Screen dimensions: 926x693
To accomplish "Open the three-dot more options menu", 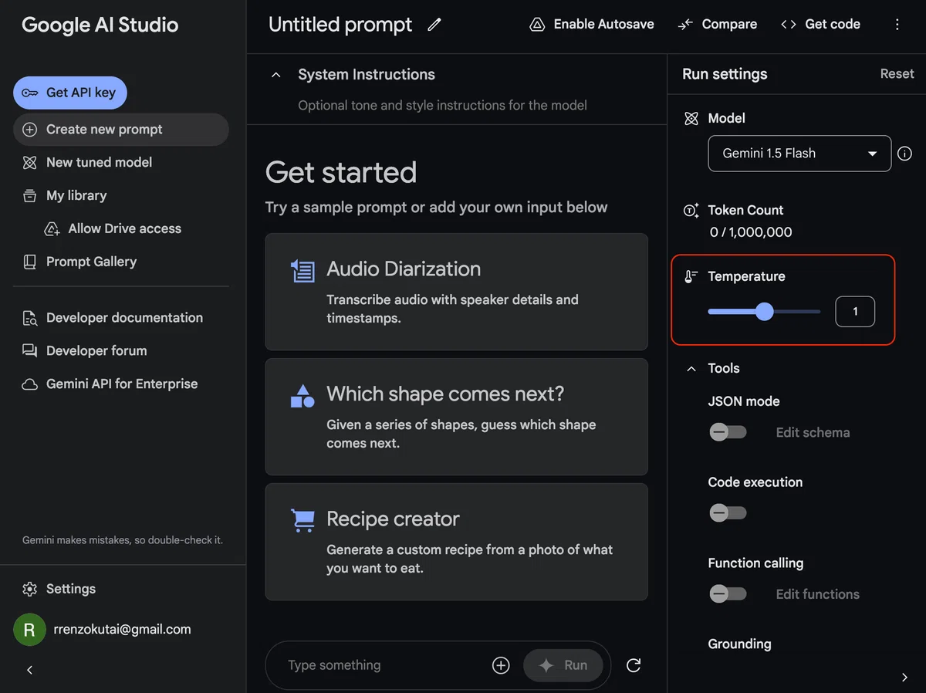I will point(897,25).
